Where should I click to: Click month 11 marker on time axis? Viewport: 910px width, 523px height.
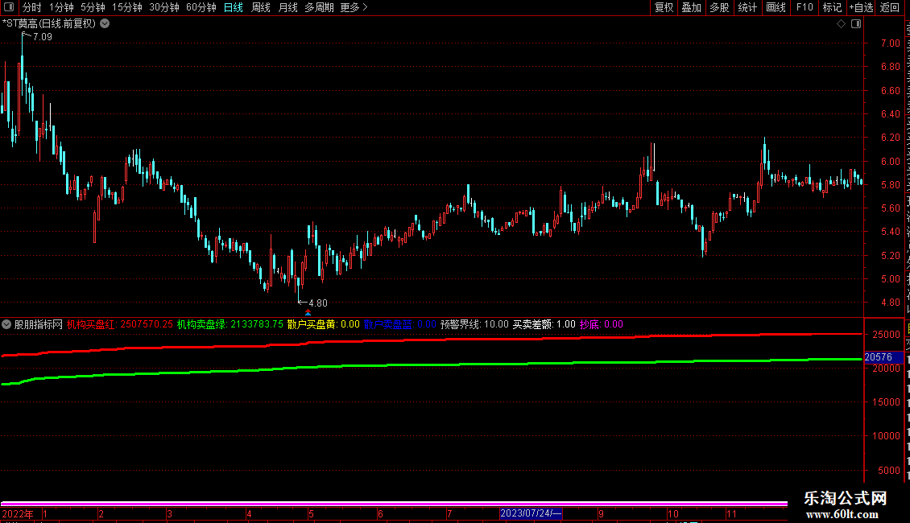coord(731,513)
